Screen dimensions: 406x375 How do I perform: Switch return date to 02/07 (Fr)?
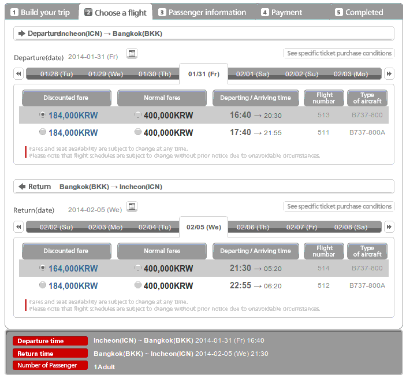(x=301, y=227)
